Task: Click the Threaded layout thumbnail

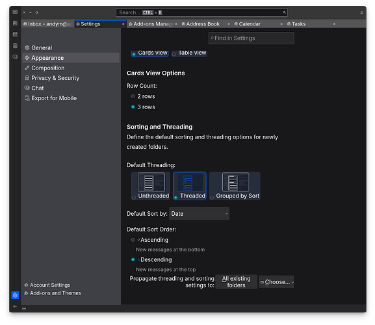Action: [190, 182]
